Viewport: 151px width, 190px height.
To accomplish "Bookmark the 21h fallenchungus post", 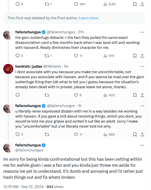I will [x=135, y=56].
